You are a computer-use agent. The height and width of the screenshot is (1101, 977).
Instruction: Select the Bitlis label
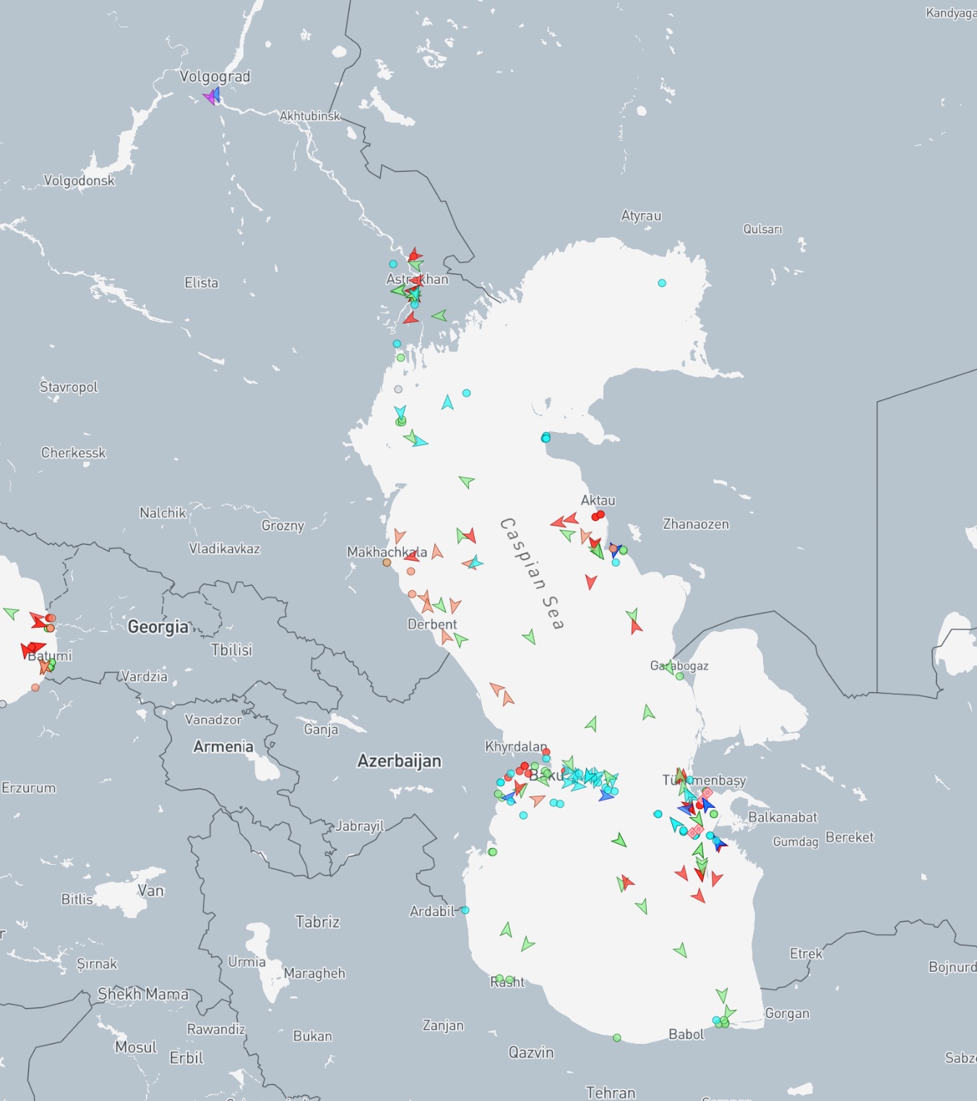tap(77, 899)
